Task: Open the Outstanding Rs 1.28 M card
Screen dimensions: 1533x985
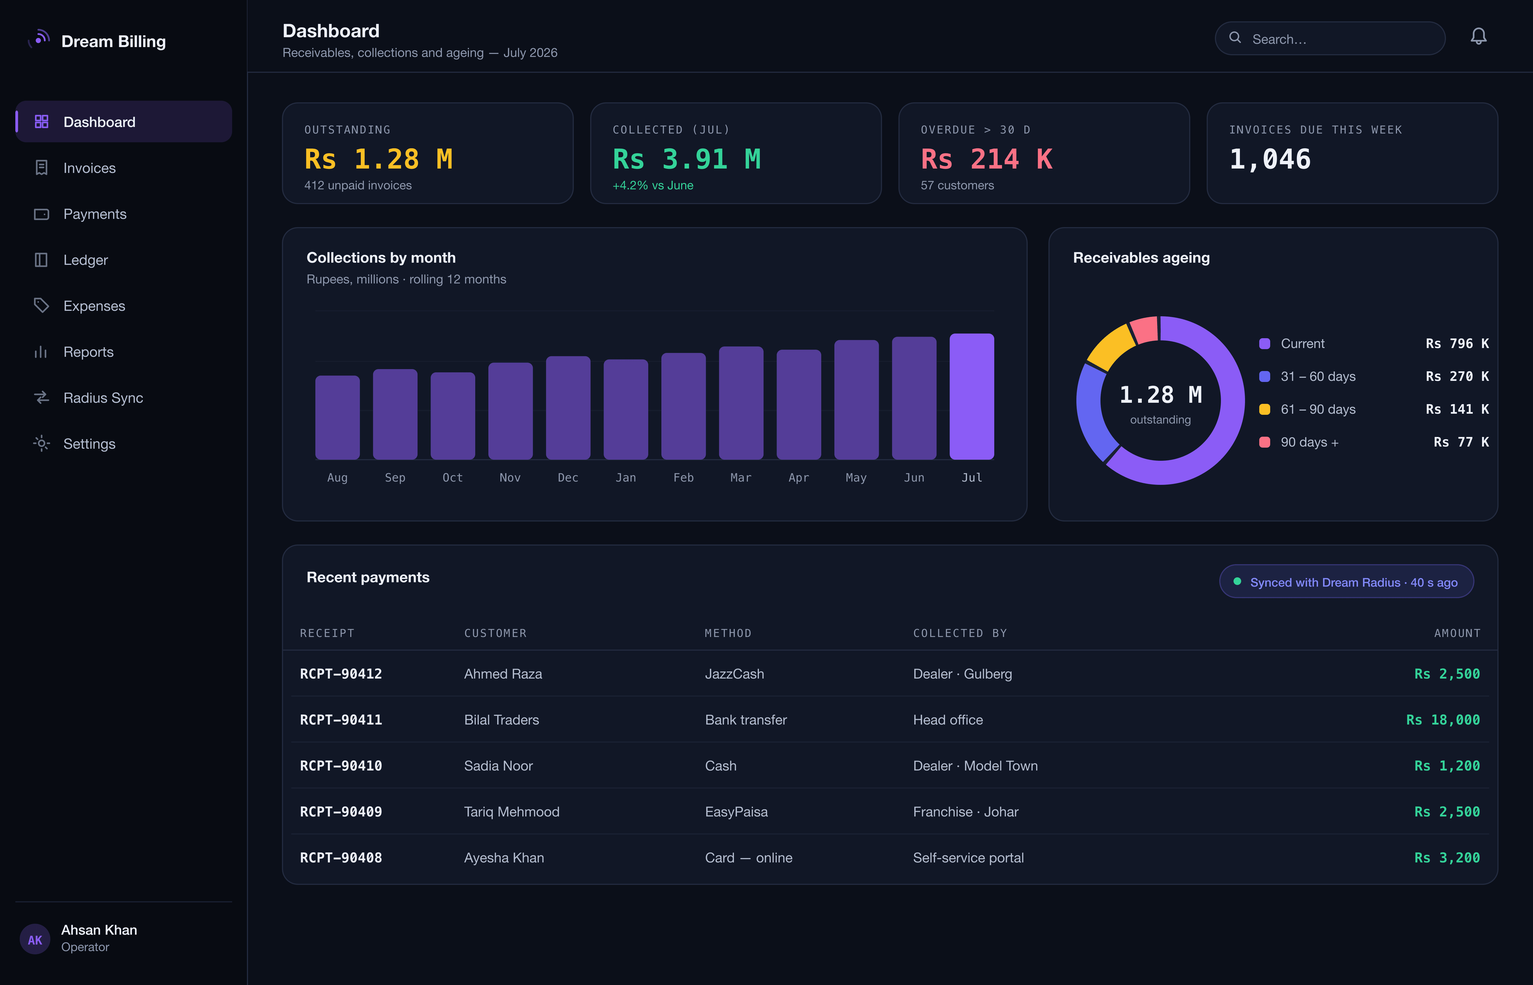Action: click(x=428, y=153)
